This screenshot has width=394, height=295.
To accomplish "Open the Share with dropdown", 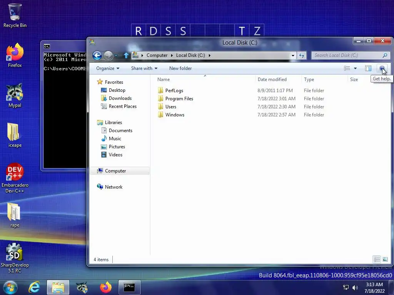I will pyautogui.click(x=144, y=68).
